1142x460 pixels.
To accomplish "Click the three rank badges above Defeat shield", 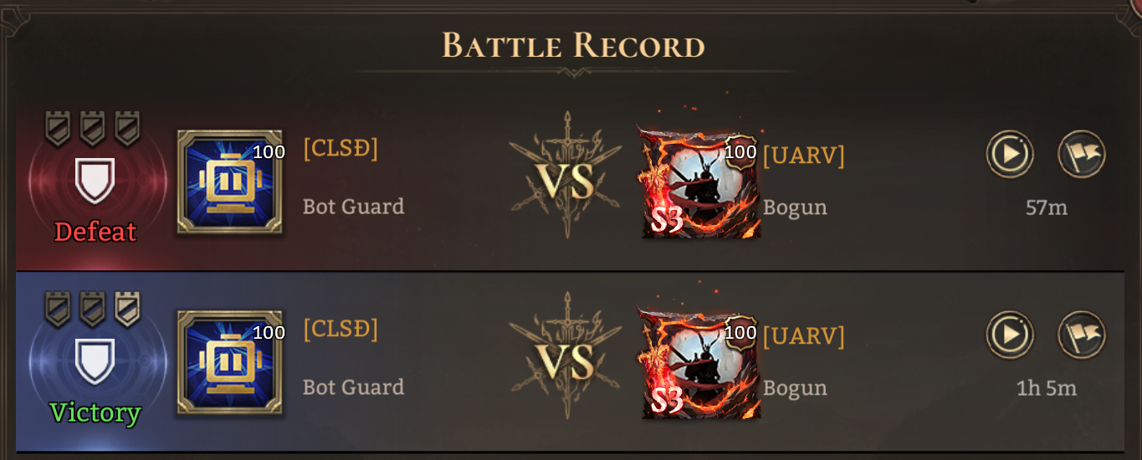I will [x=92, y=128].
